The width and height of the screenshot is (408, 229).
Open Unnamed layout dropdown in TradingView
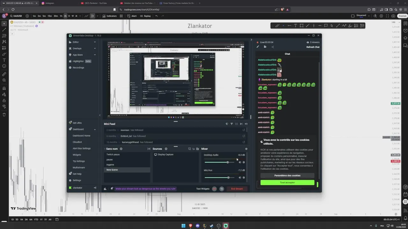[x=369, y=16]
